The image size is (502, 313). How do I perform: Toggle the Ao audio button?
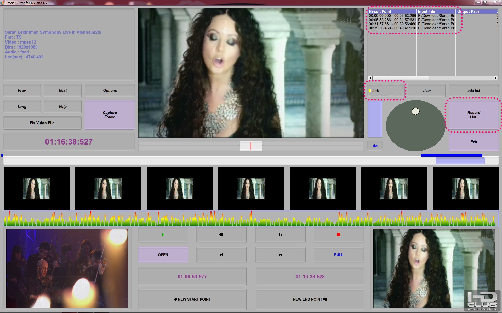pyautogui.click(x=375, y=146)
